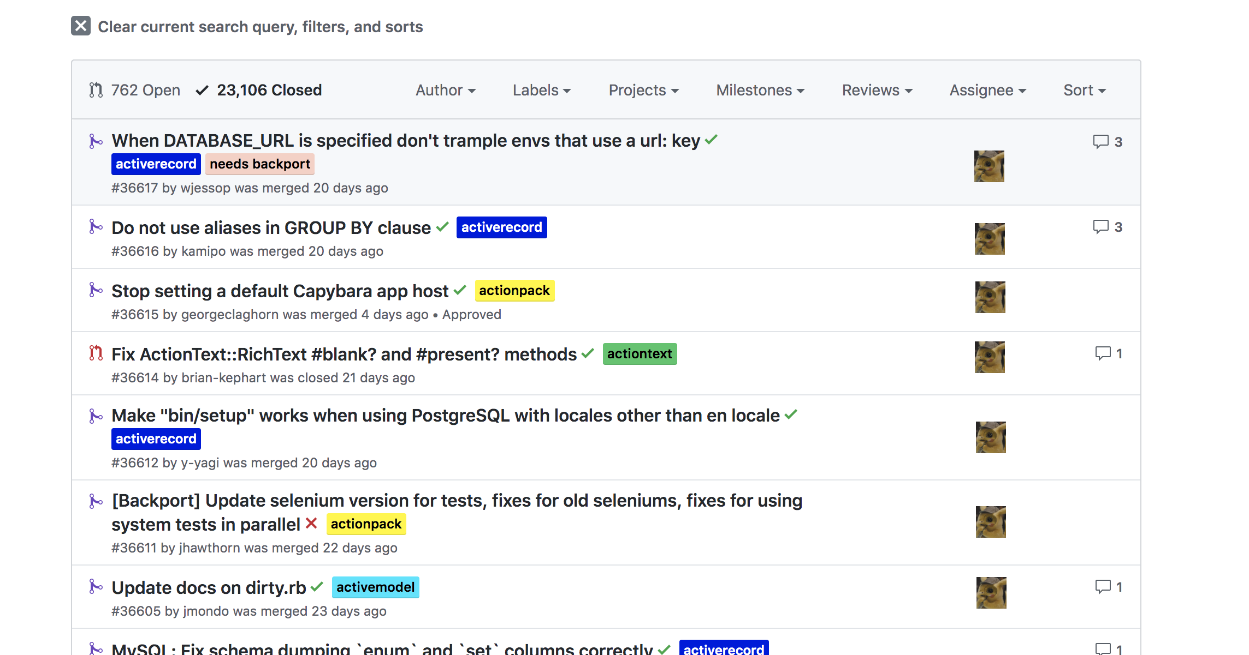Expand the Author filter dropdown
This screenshot has height=655, width=1249.
(x=446, y=90)
